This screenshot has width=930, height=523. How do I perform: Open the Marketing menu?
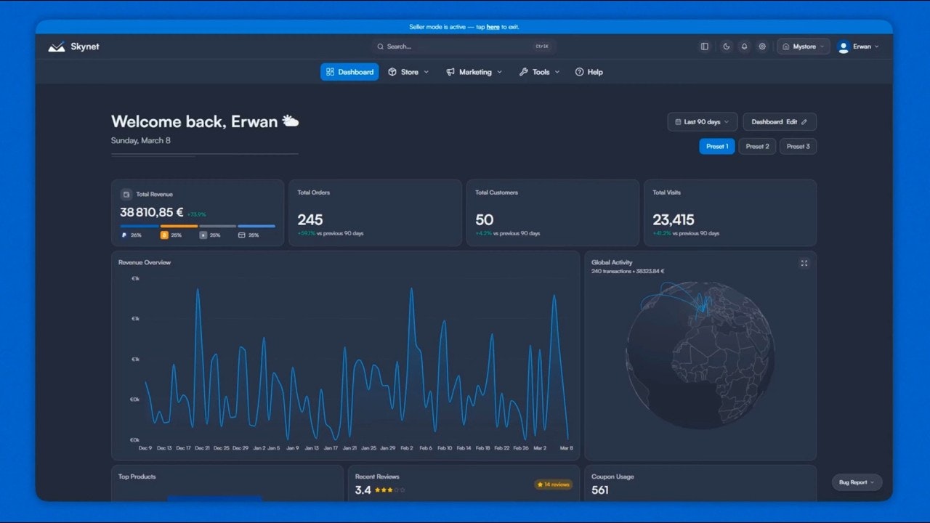474,72
